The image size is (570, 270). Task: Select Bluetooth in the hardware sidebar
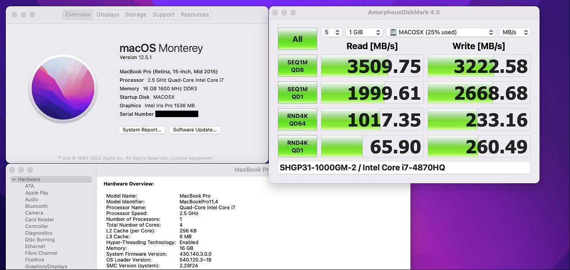click(36, 206)
